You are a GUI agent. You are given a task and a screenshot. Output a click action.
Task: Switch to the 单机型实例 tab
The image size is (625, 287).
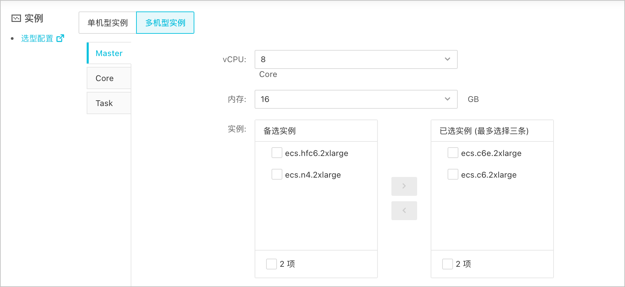click(x=108, y=23)
